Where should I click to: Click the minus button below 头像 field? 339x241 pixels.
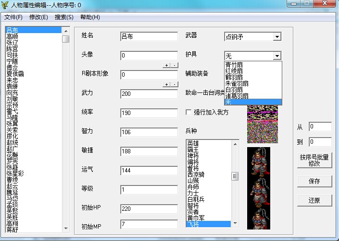(174, 65)
